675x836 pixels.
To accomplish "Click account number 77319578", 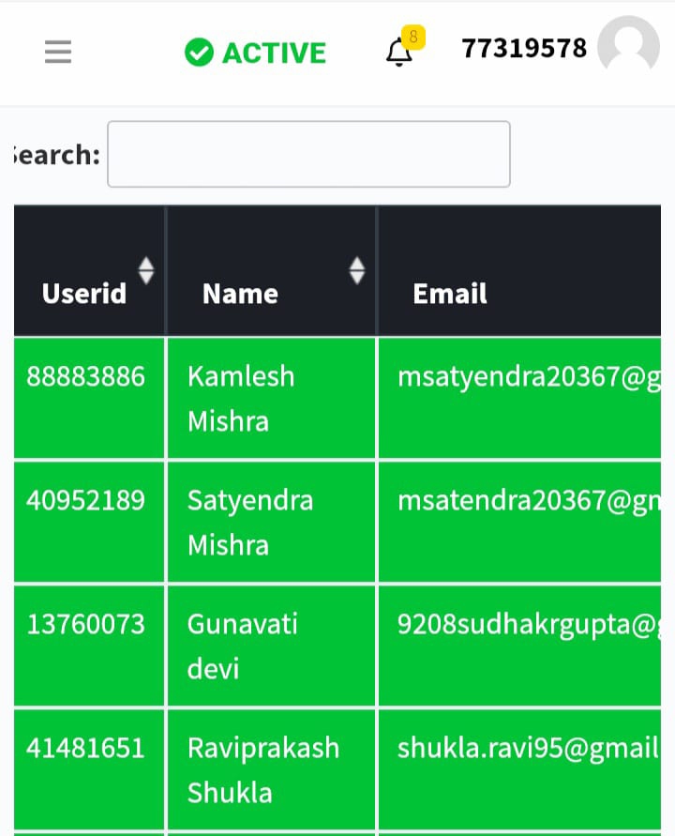I will (524, 49).
